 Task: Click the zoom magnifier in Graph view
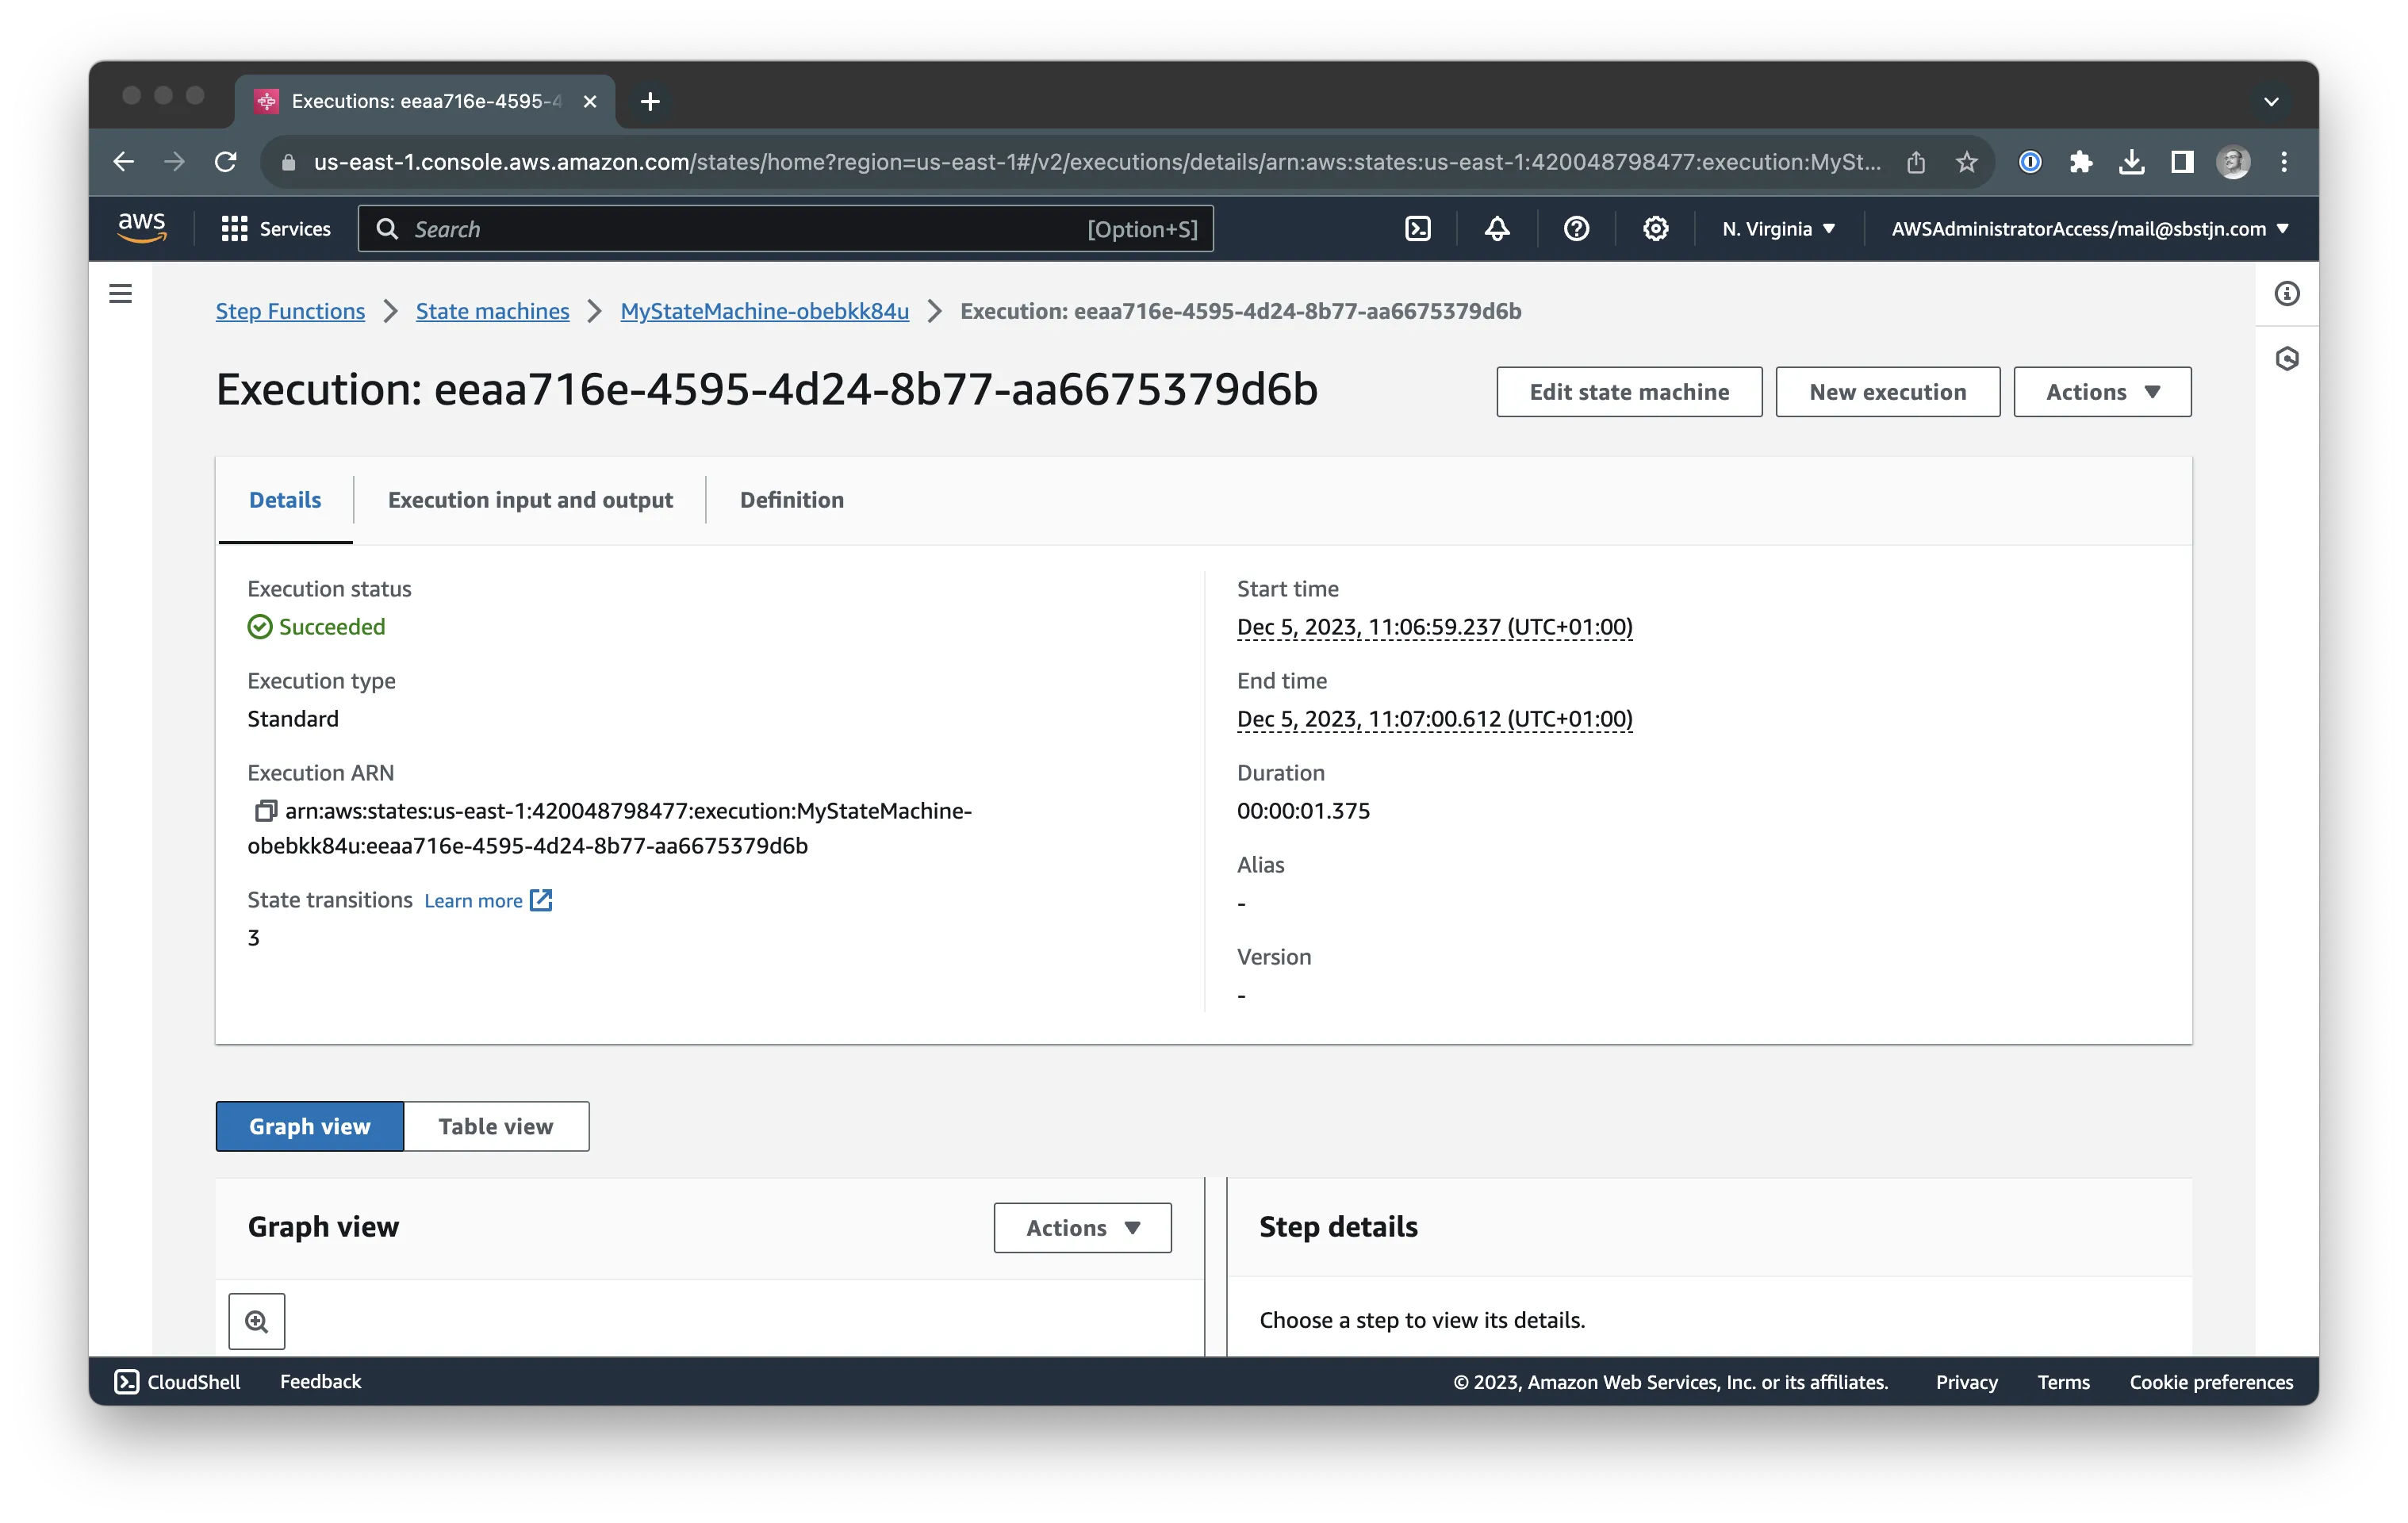(256, 1320)
